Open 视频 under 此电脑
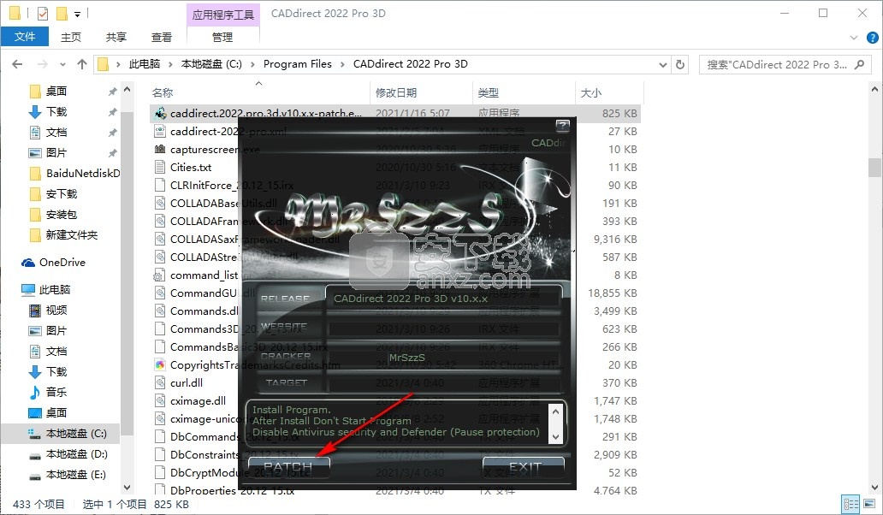Image resolution: width=883 pixels, height=515 pixels. click(56, 311)
